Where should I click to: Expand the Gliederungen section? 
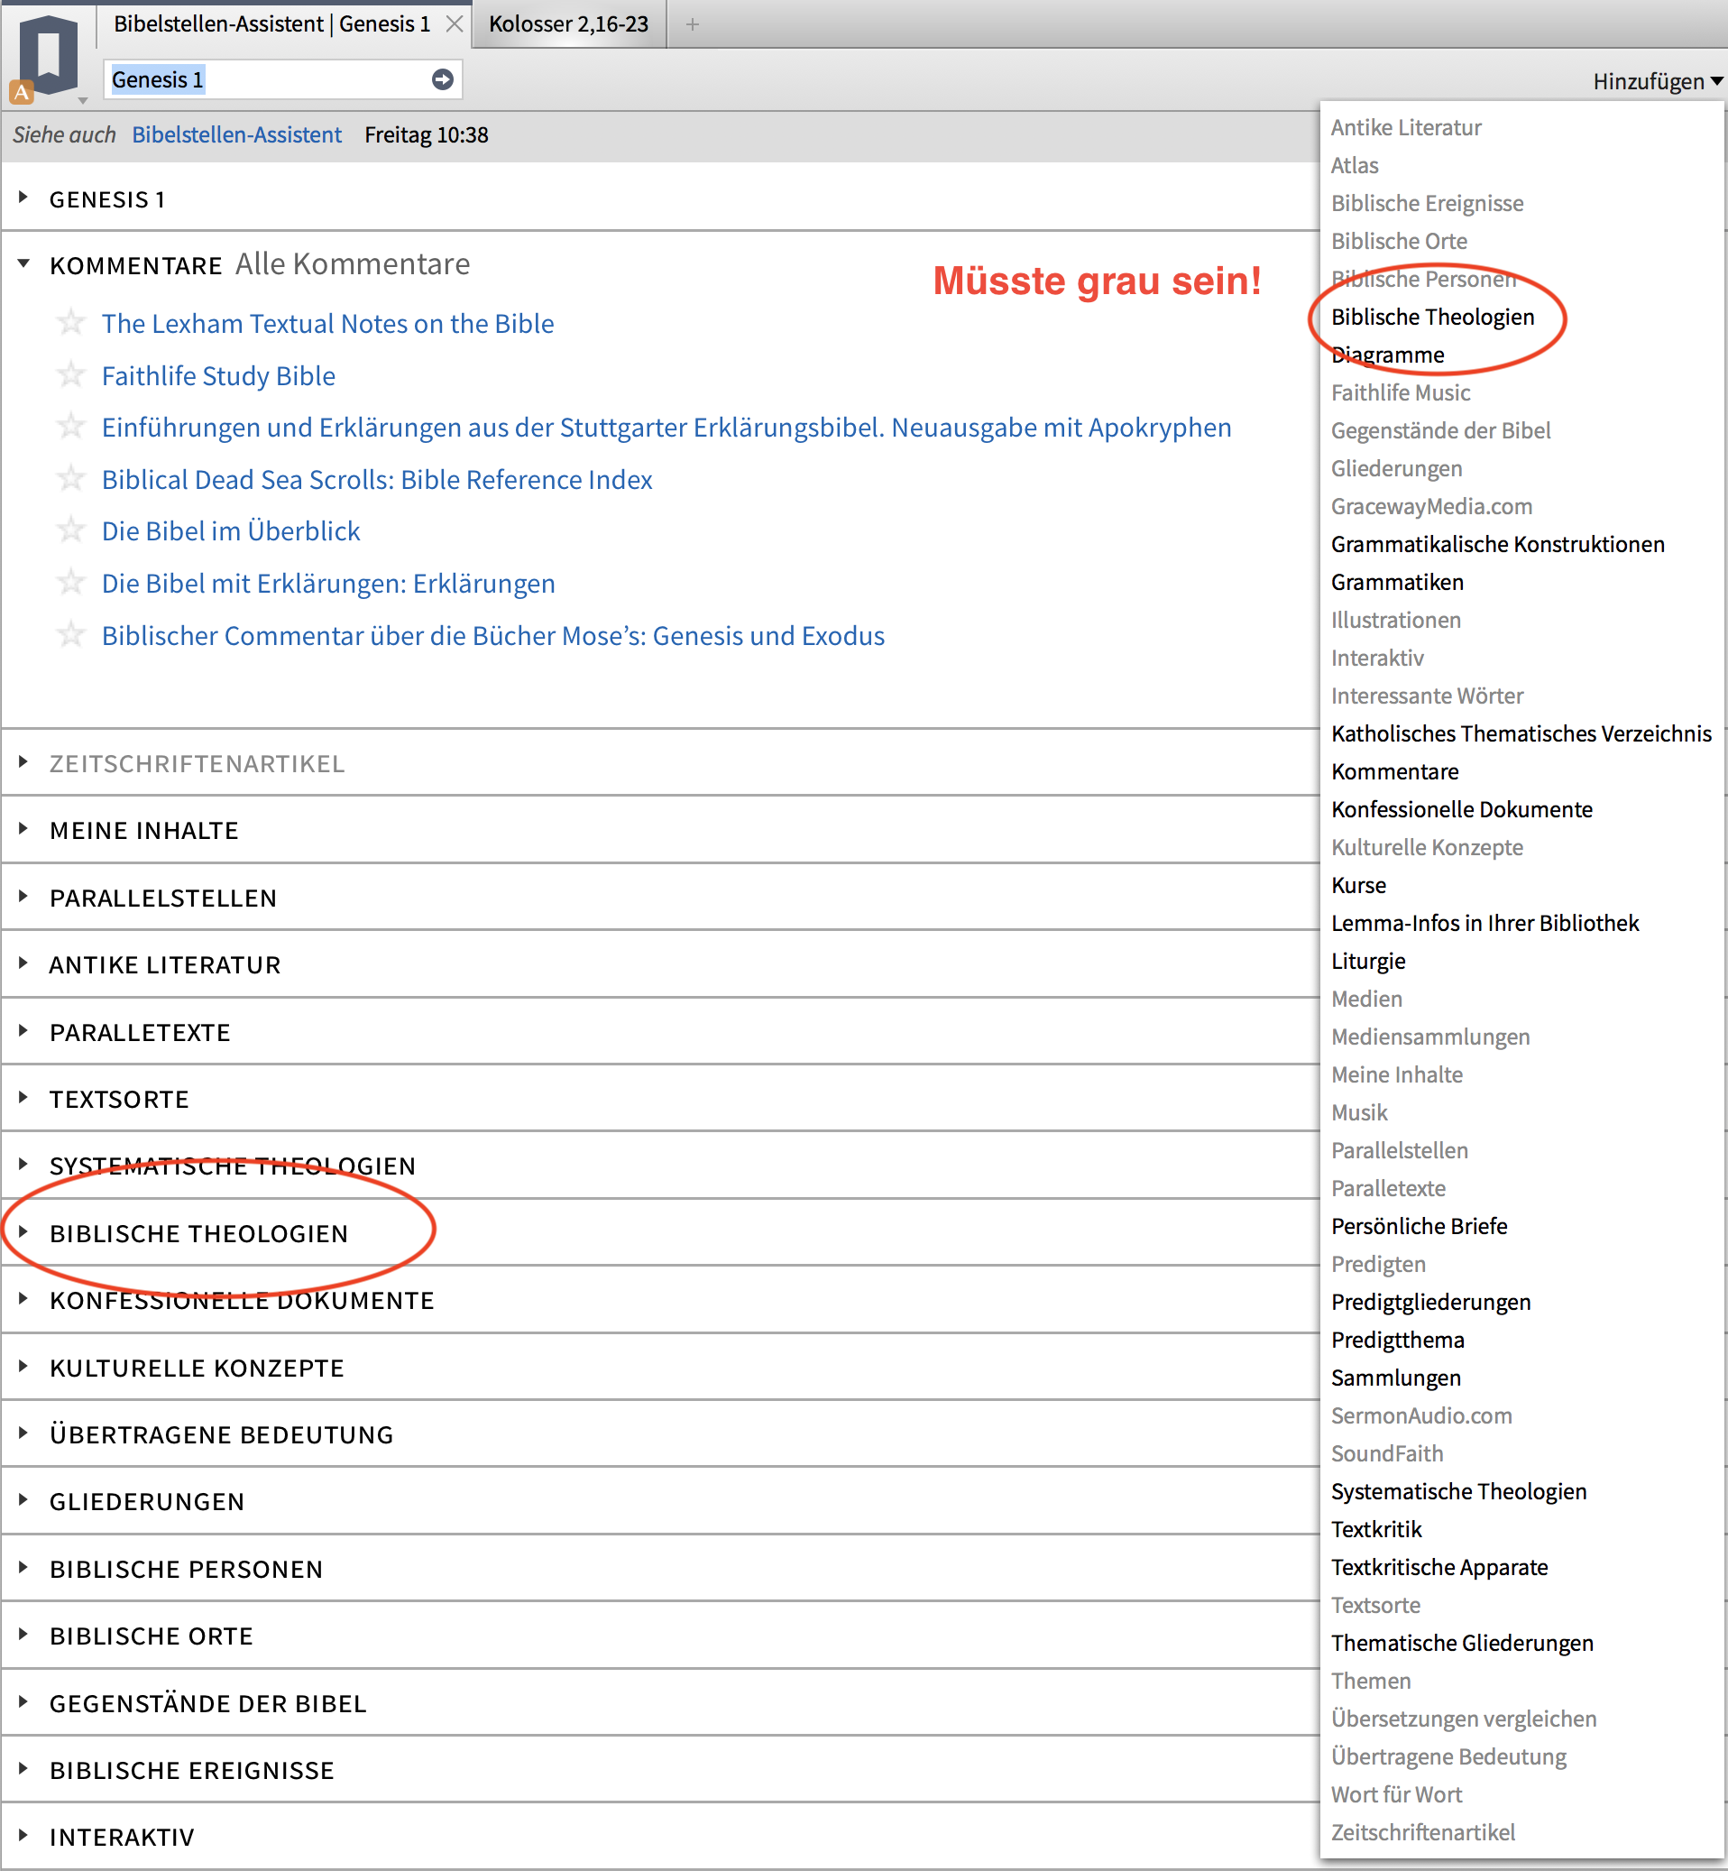(23, 1500)
